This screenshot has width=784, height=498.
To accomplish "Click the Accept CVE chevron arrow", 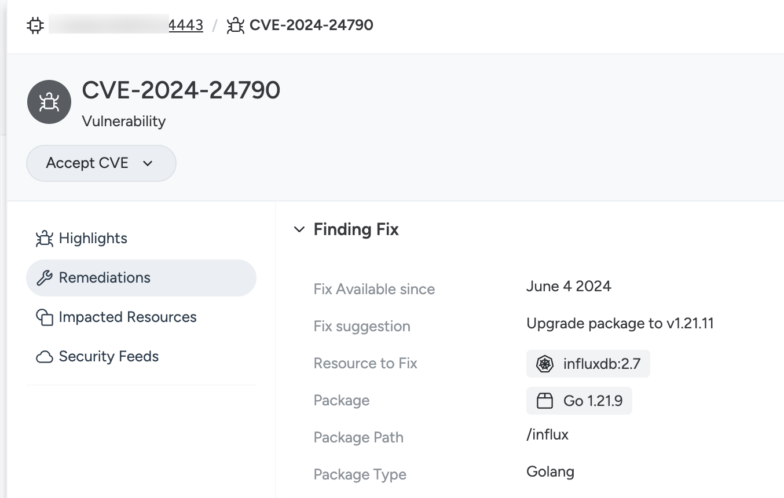I will tap(148, 164).
